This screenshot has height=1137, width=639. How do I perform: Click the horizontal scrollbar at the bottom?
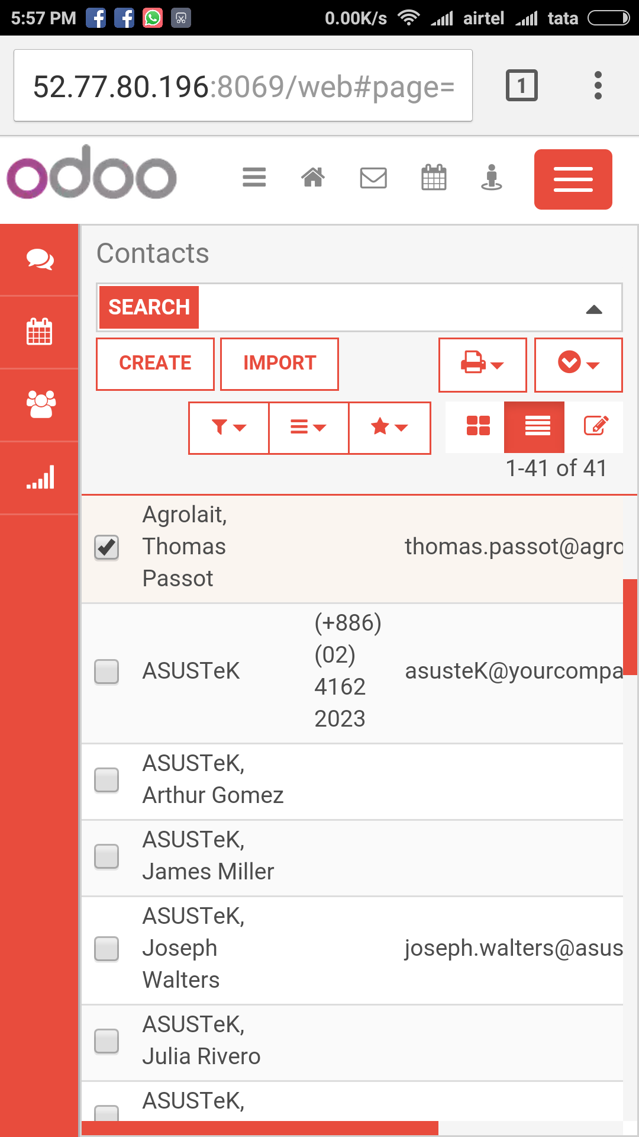[260, 1128]
